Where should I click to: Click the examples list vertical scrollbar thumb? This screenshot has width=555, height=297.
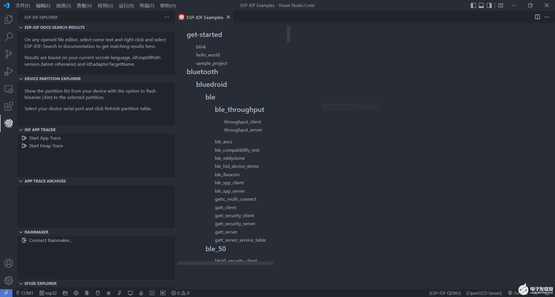point(288,34)
